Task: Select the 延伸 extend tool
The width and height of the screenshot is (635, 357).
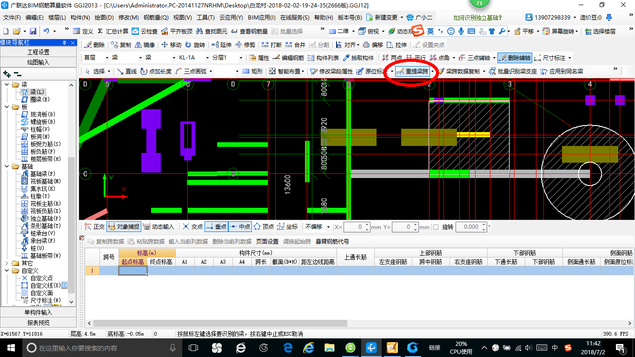Action: coord(221,45)
